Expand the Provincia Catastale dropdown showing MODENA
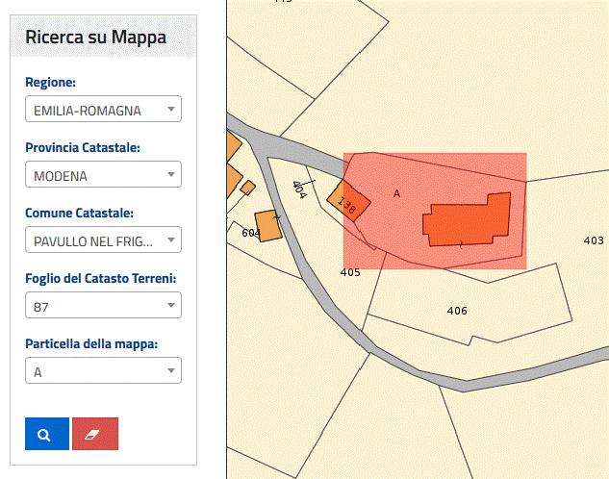609x479 pixels. (x=102, y=176)
